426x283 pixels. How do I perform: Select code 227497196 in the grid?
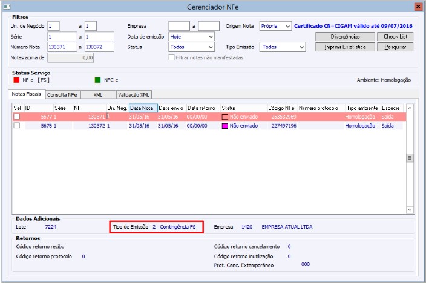click(x=284, y=126)
